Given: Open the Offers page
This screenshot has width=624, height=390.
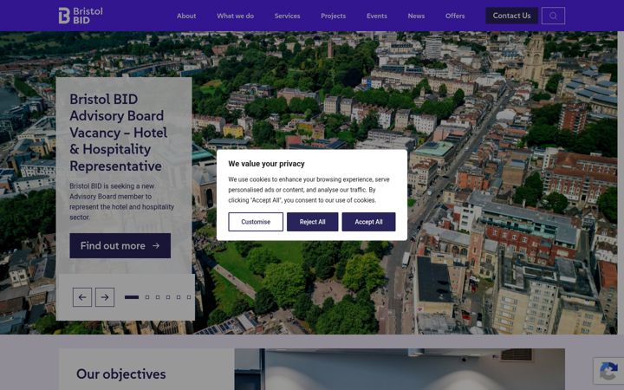Looking at the screenshot, I should (455, 16).
